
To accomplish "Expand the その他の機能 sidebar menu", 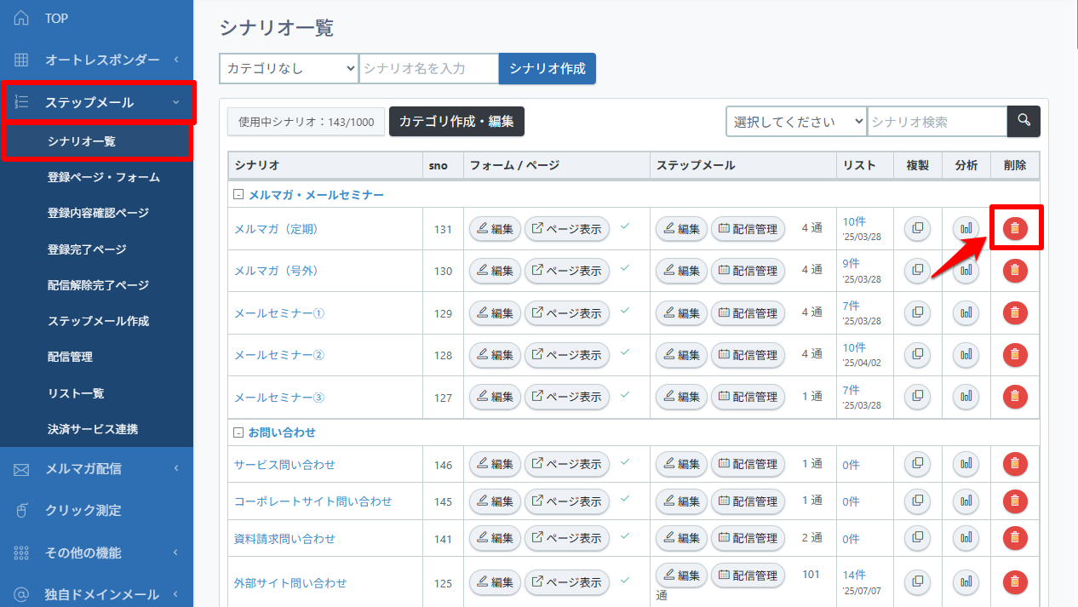I will [x=96, y=553].
